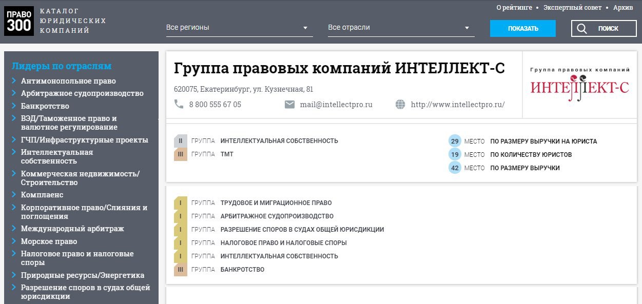The width and height of the screenshot is (642, 304).
Task: Click the group III badge next to Банкротство
Action: click(x=181, y=270)
